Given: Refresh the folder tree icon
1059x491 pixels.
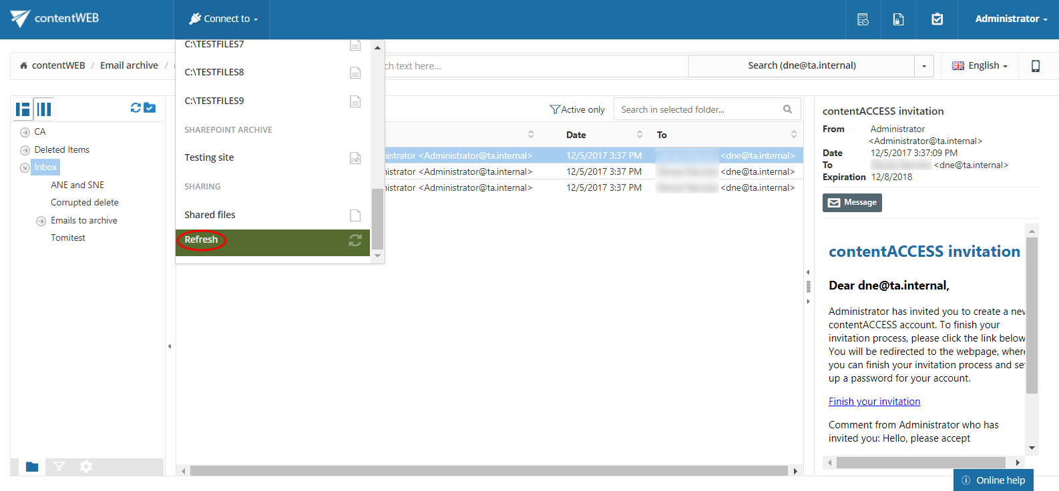Looking at the screenshot, I should click(136, 107).
